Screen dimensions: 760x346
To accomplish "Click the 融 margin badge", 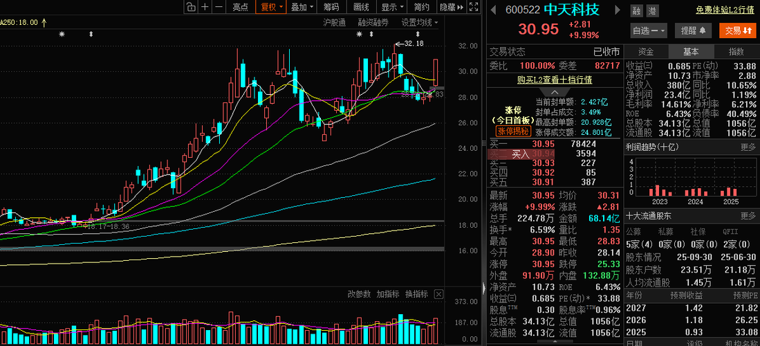I will pos(636,10).
